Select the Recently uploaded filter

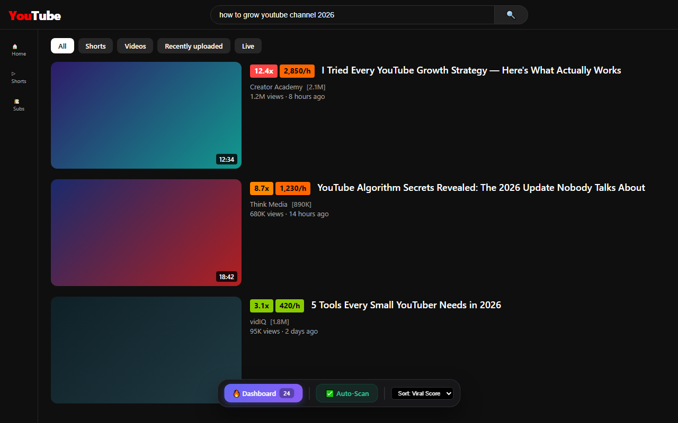193,46
